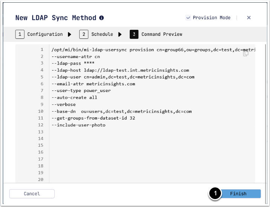Switch to the Schedule step
The height and width of the screenshot is (207, 270).
[x=102, y=34]
